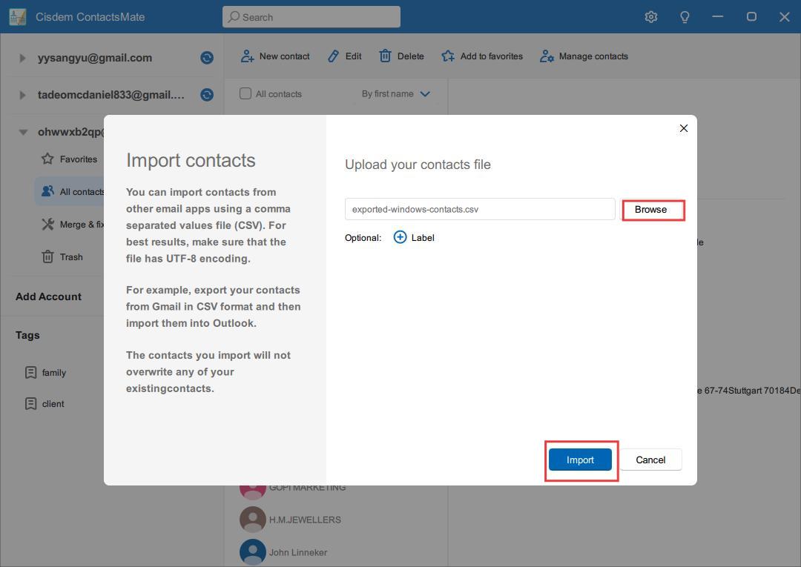The image size is (801, 567).
Task: Browse for a contacts file
Action: click(x=652, y=209)
